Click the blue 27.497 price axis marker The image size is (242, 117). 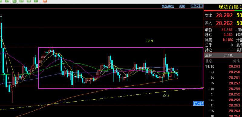[198, 103]
